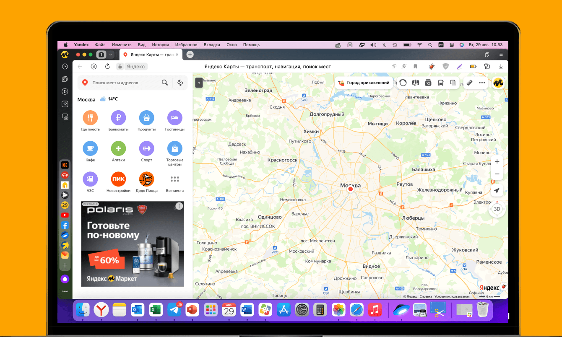The width and height of the screenshot is (562, 337).
Task: Open browser hamburger menu
Action: pos(501,54)
